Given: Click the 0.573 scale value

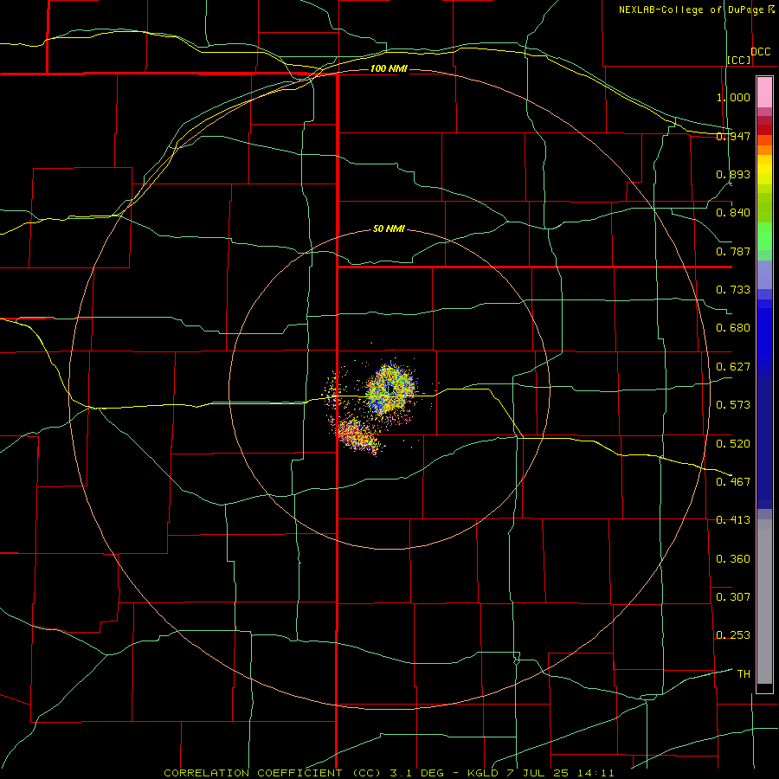Looking at the screenshot, I should pyautogui.click(x=733, y=405).
